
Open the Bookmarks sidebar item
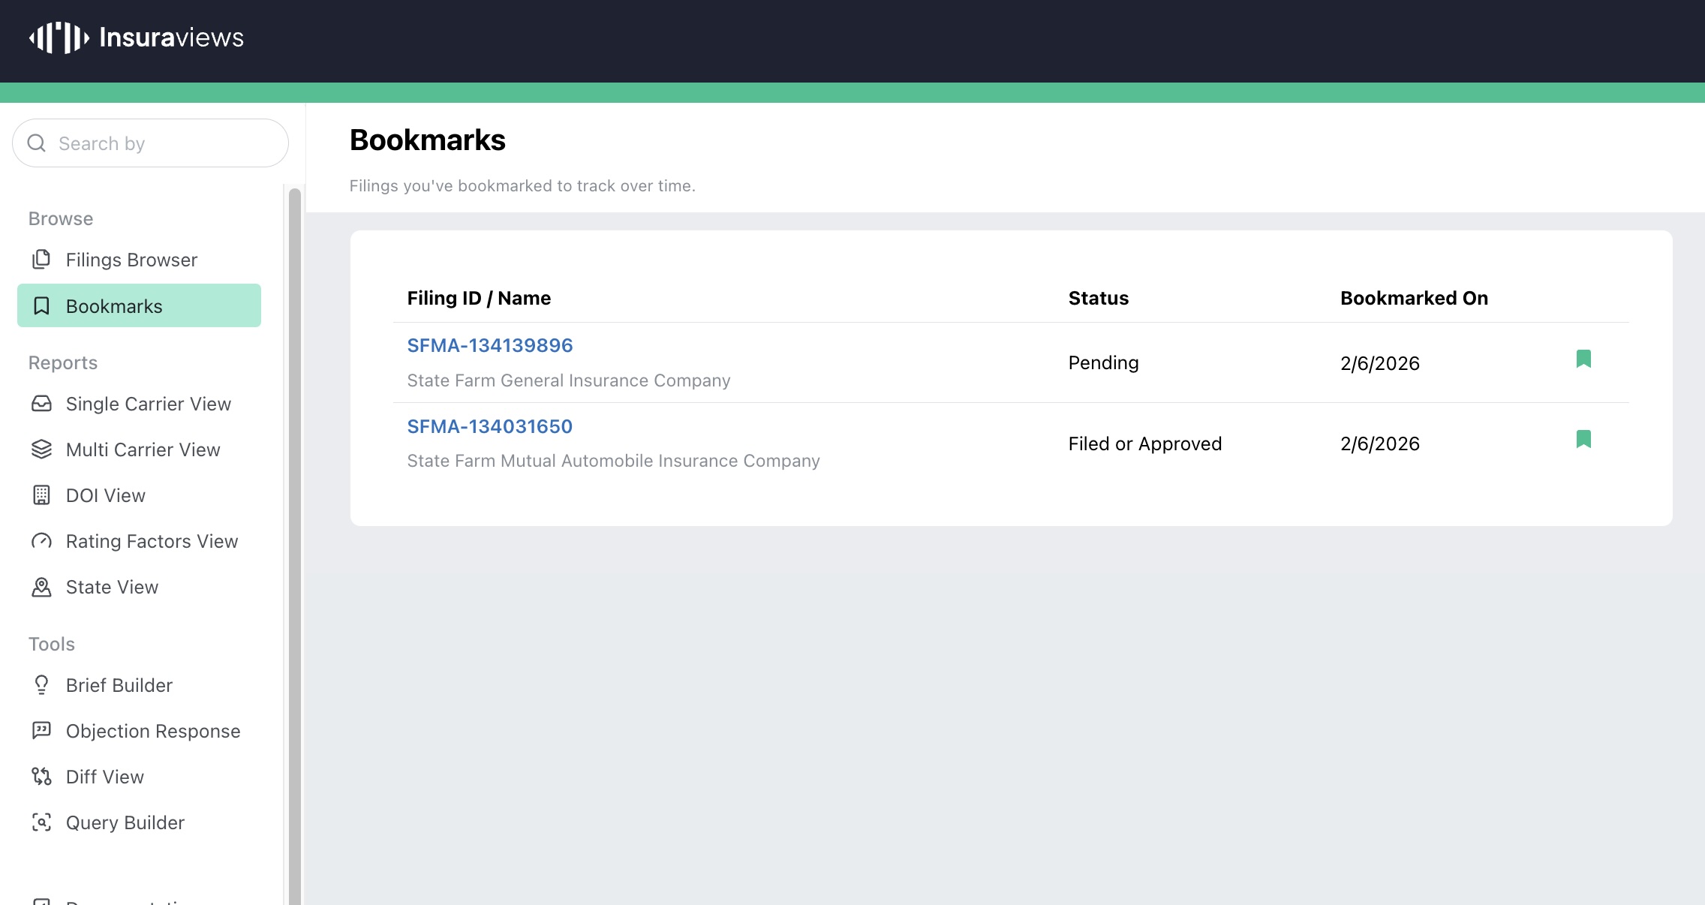(139, 306)
